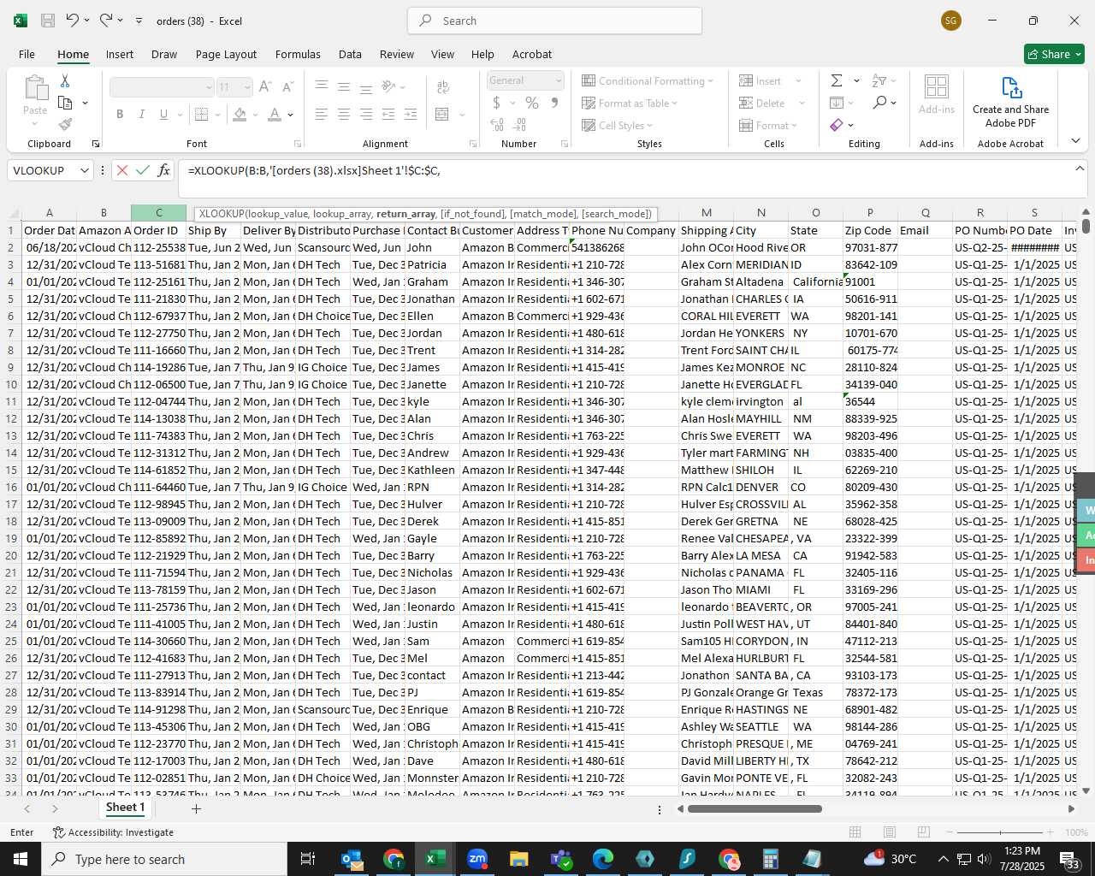1095x876 pixels.
Task: Confirm formula with the checkmark icon
Action: pos(143,170)
